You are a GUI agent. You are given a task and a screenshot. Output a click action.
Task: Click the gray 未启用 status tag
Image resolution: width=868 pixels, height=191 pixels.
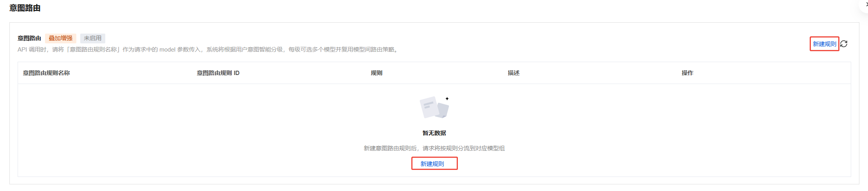click(93, 38)
